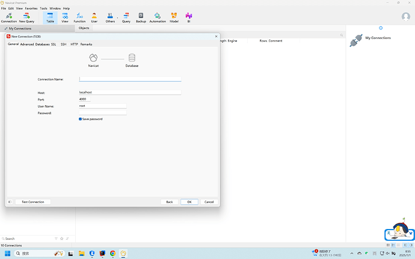Switch to list view in status bar
Viewport: 415px width, 259px height.
coord(389,245)
